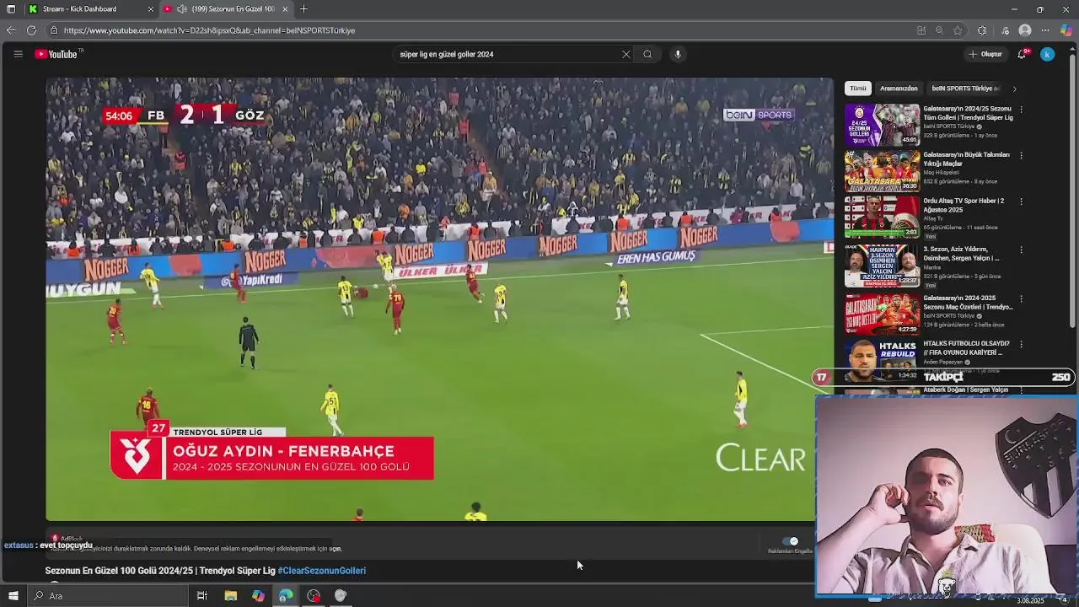
Task: Open the browser essentials icon
Action: click(x=1006, y=30)
